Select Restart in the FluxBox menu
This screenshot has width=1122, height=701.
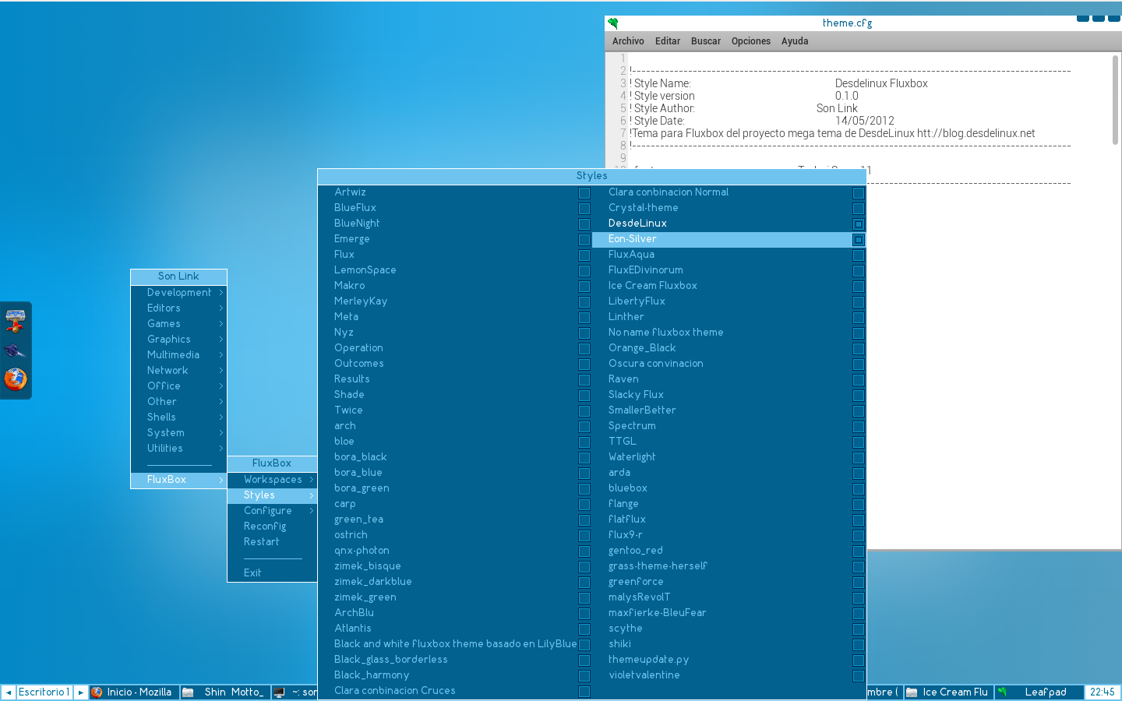[x=272, y=542]
